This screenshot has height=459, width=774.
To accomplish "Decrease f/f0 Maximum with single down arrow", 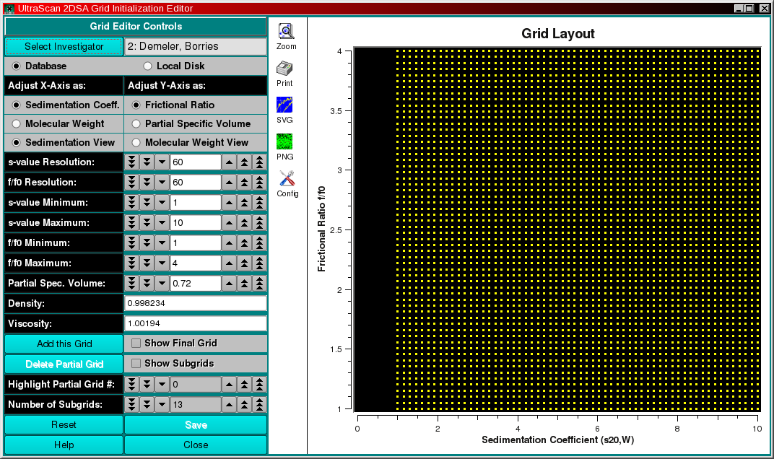I will [x=162, y=263].
